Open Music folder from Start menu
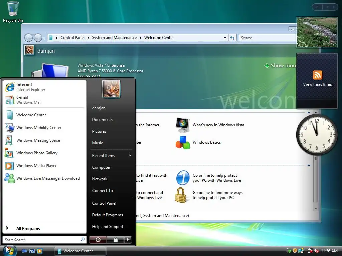This screenshot has width=342, height=256. [111, 143]
